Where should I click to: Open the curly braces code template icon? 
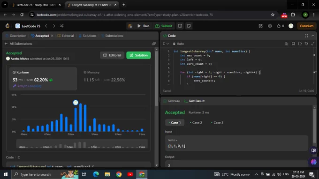300,44
